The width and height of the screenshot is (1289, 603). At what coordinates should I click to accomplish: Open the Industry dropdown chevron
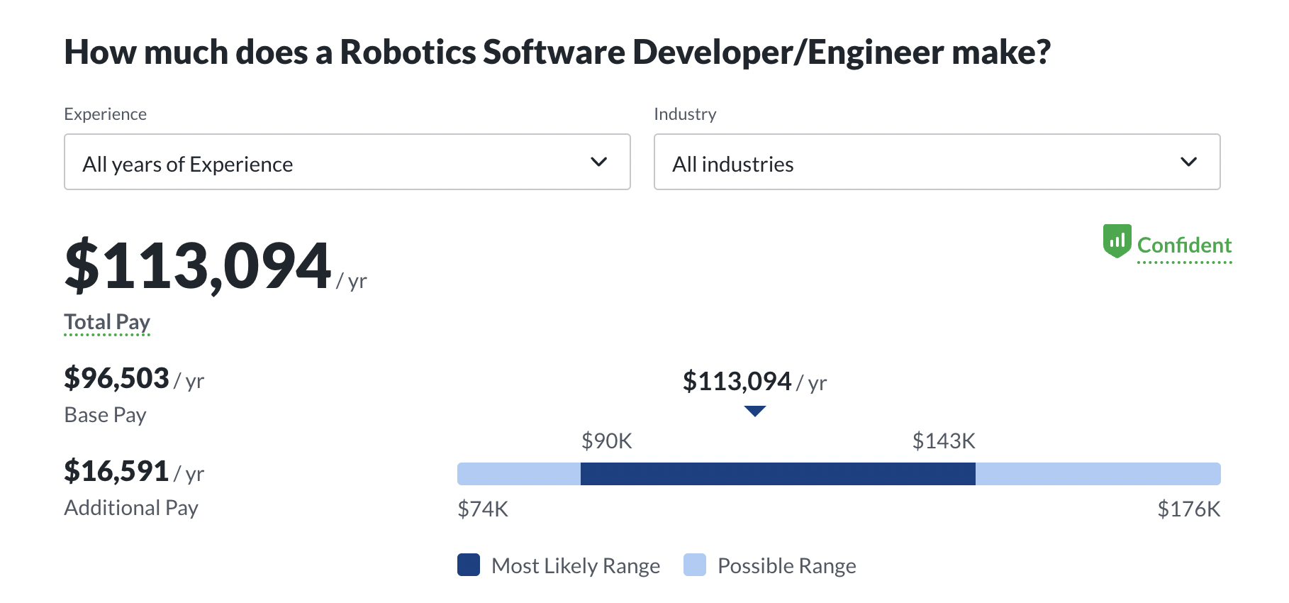point(1189,162)
